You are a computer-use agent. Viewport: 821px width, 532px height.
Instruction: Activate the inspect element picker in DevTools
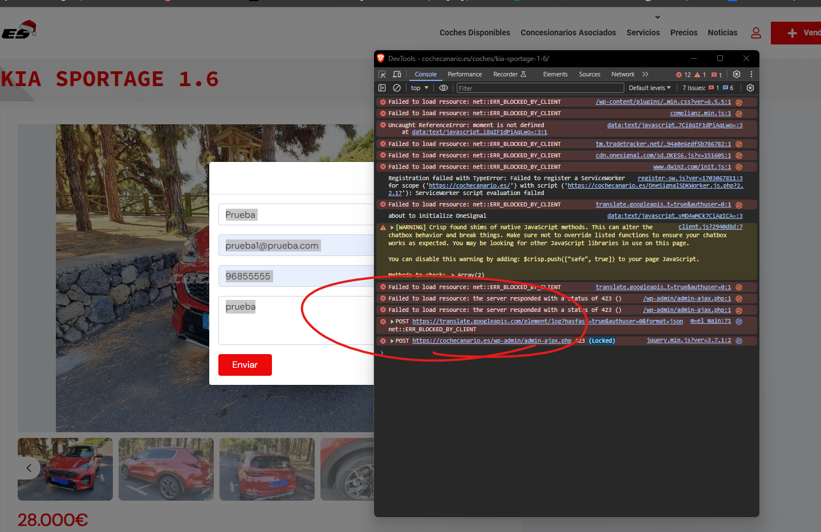coord(382,74)
